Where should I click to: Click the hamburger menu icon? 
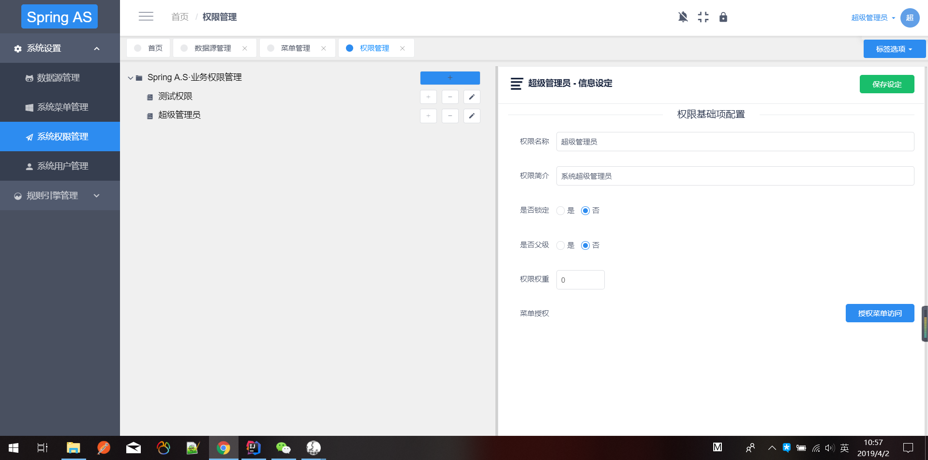point(146,16)
